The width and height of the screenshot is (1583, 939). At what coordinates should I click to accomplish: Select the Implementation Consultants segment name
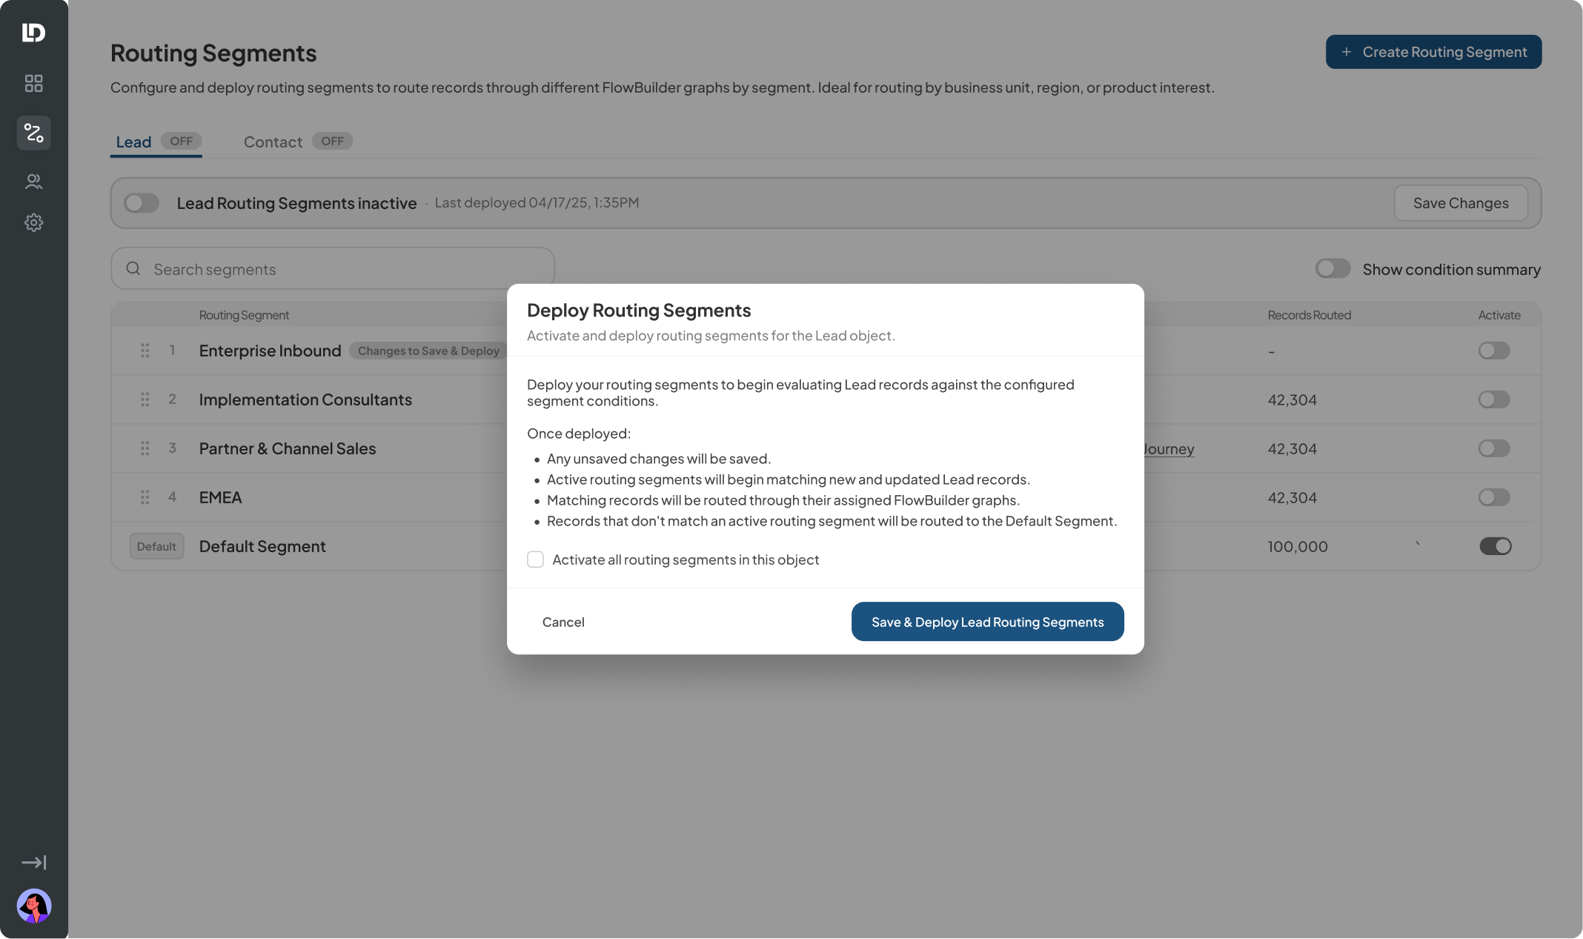(x=305, y=399)
